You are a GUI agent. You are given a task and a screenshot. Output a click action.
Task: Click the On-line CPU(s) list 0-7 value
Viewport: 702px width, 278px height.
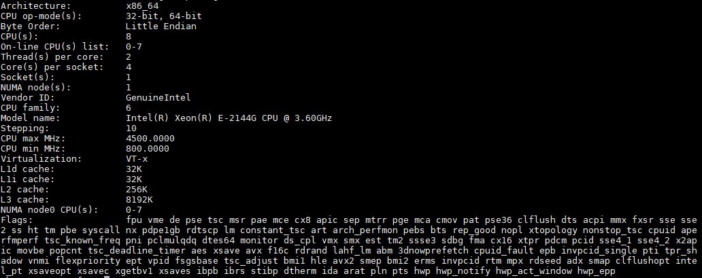134,46
